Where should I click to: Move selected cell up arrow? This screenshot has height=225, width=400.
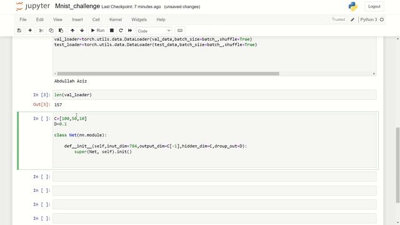[x=72, y=31]
